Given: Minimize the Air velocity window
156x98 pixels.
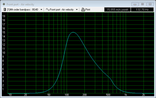Looking at the screenshot, I should (135, 4).
